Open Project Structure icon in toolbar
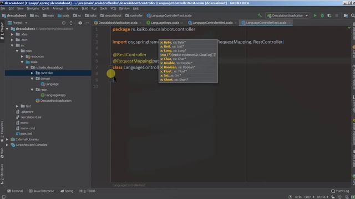The width and height of the screenshot is (355, 199). (346, 15)
